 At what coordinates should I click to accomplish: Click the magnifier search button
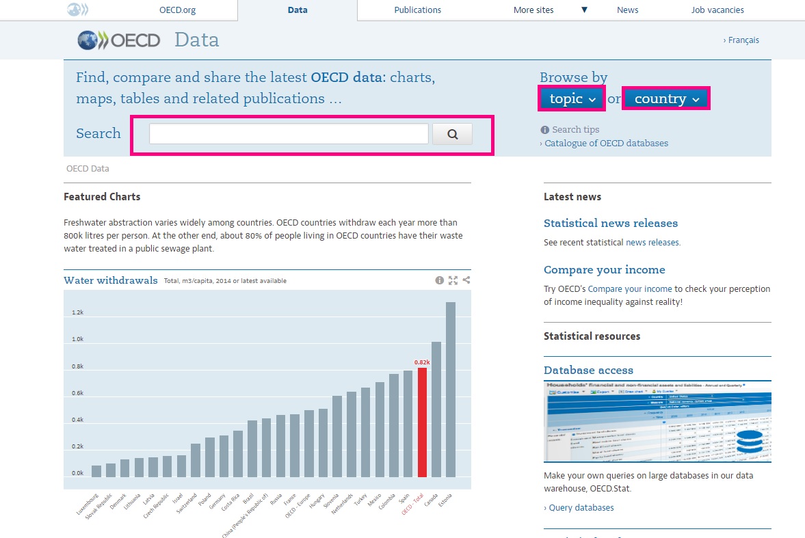452,134
